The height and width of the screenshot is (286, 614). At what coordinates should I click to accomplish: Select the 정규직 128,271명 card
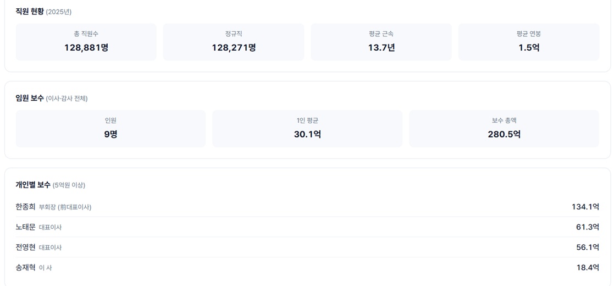click(234, 42)
